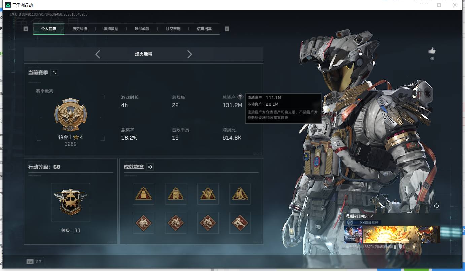Click the 不动资产：20.1M tooltip line

point(263,104)
